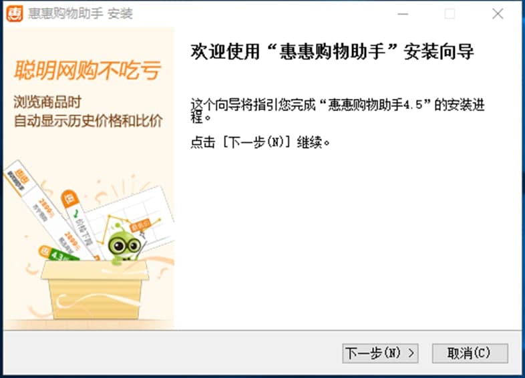Click the welcome heading 欢迎使用 安装向导
525x378 pixels.
pyautogui.click(x=332, y=52)
